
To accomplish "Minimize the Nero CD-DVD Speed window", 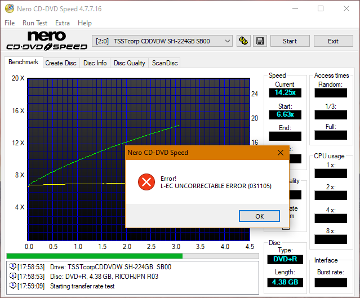I will click(x=295, y=8).
